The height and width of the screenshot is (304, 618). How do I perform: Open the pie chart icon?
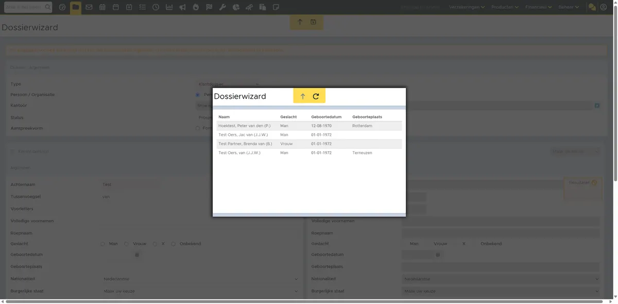[236, 7]
